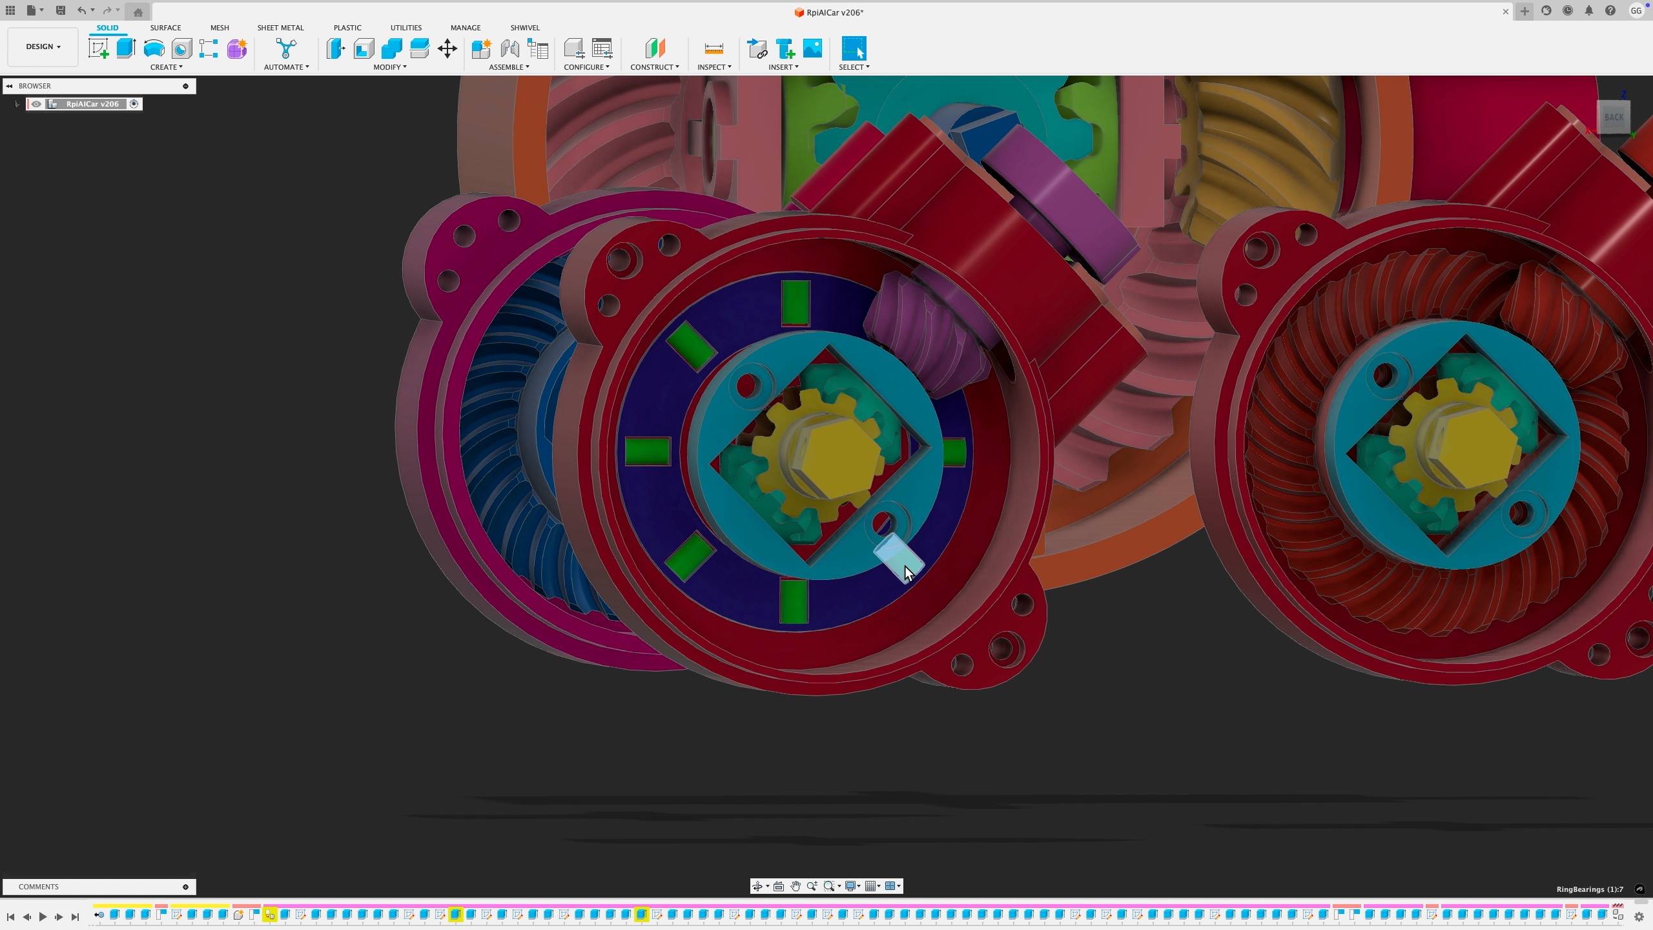Click the BACK face of ViewCube

tap(1614, 117)
